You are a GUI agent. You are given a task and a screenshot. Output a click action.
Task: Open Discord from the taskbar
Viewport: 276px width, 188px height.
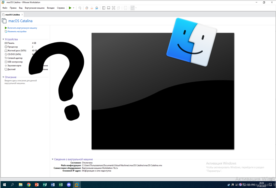tap(69, 185)
